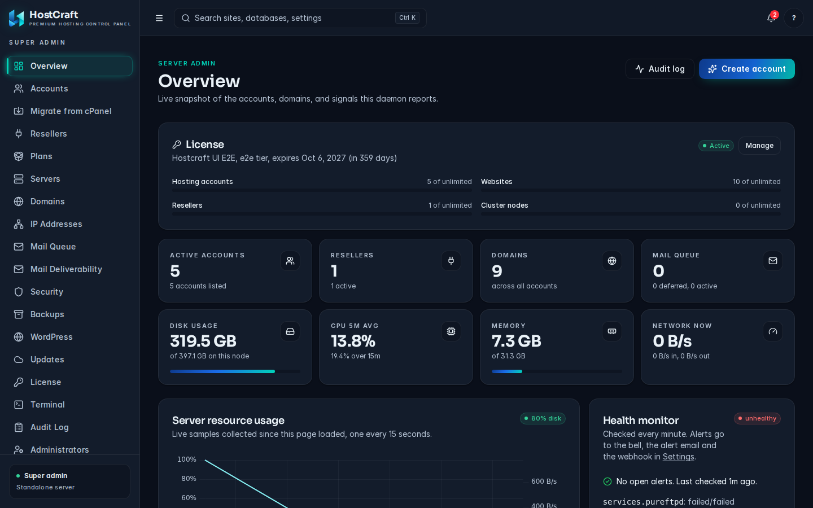
Task: Launch Terminal from the sidebar
Action: coord(69,405)
